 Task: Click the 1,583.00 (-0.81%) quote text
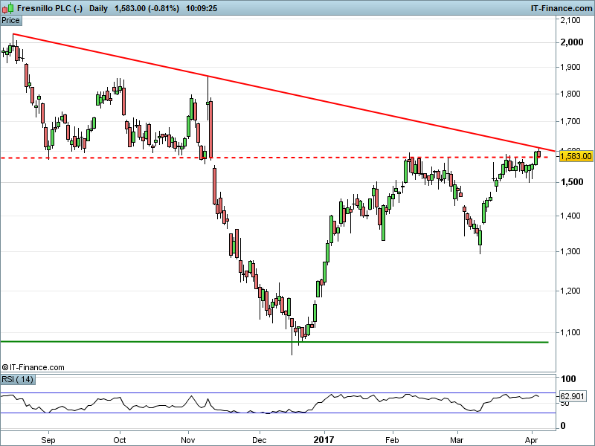(147, 8)
